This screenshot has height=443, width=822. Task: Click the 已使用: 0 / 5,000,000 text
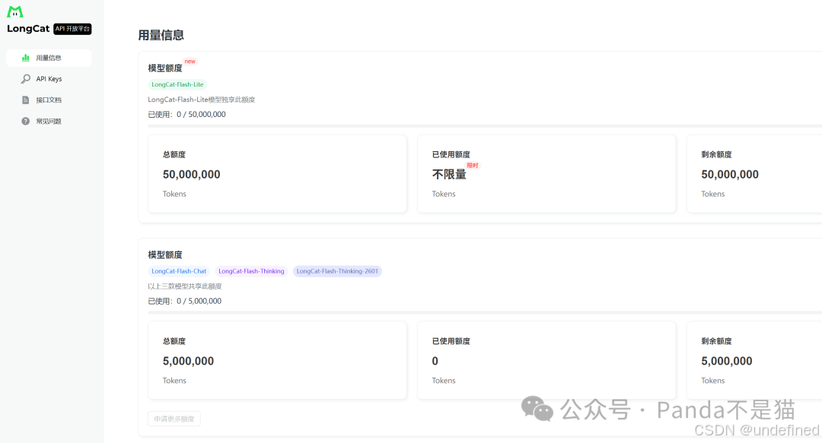click(x=184, y=301)
